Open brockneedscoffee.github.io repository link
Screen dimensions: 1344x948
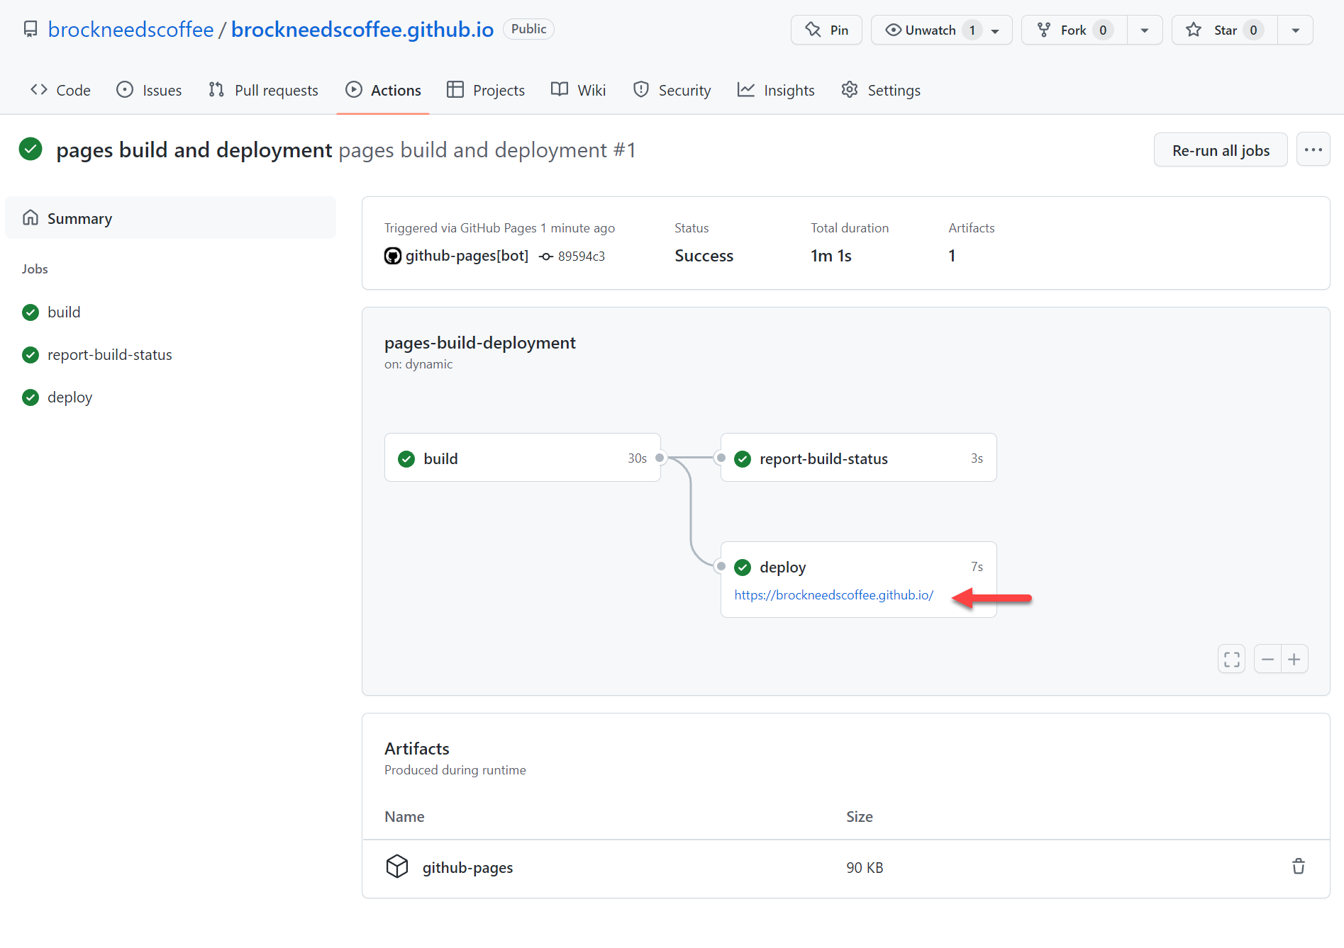pos(362,29)
